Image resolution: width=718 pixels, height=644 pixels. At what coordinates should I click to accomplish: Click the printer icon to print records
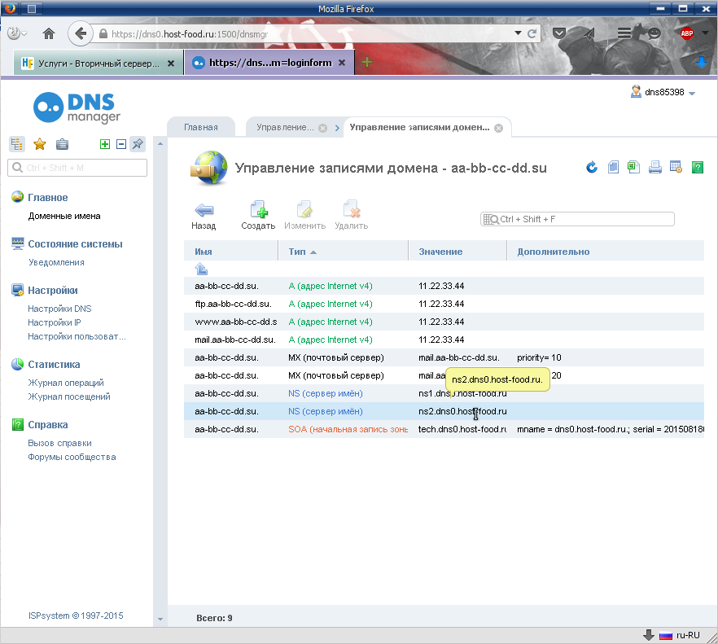655,168
